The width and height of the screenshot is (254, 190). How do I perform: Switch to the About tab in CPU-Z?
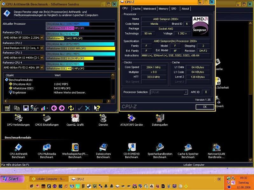(185, 9)
